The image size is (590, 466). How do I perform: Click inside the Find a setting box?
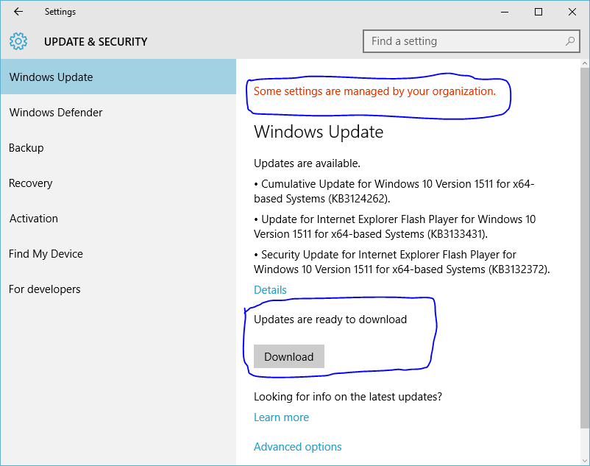tap(471, 41)
